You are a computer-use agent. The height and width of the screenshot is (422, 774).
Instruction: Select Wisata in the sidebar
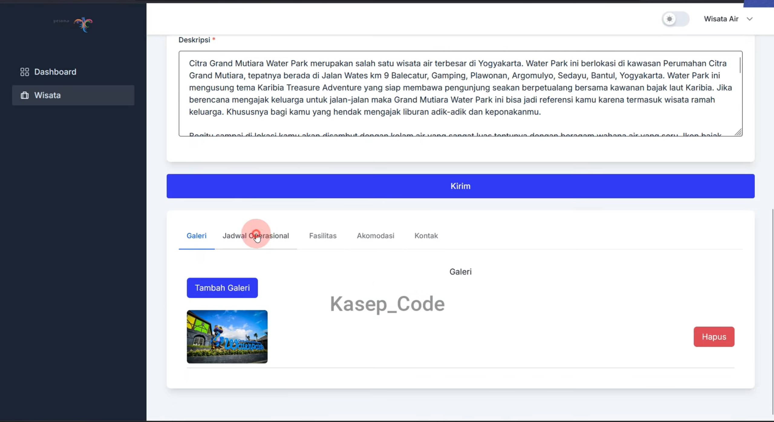point(73,95)
